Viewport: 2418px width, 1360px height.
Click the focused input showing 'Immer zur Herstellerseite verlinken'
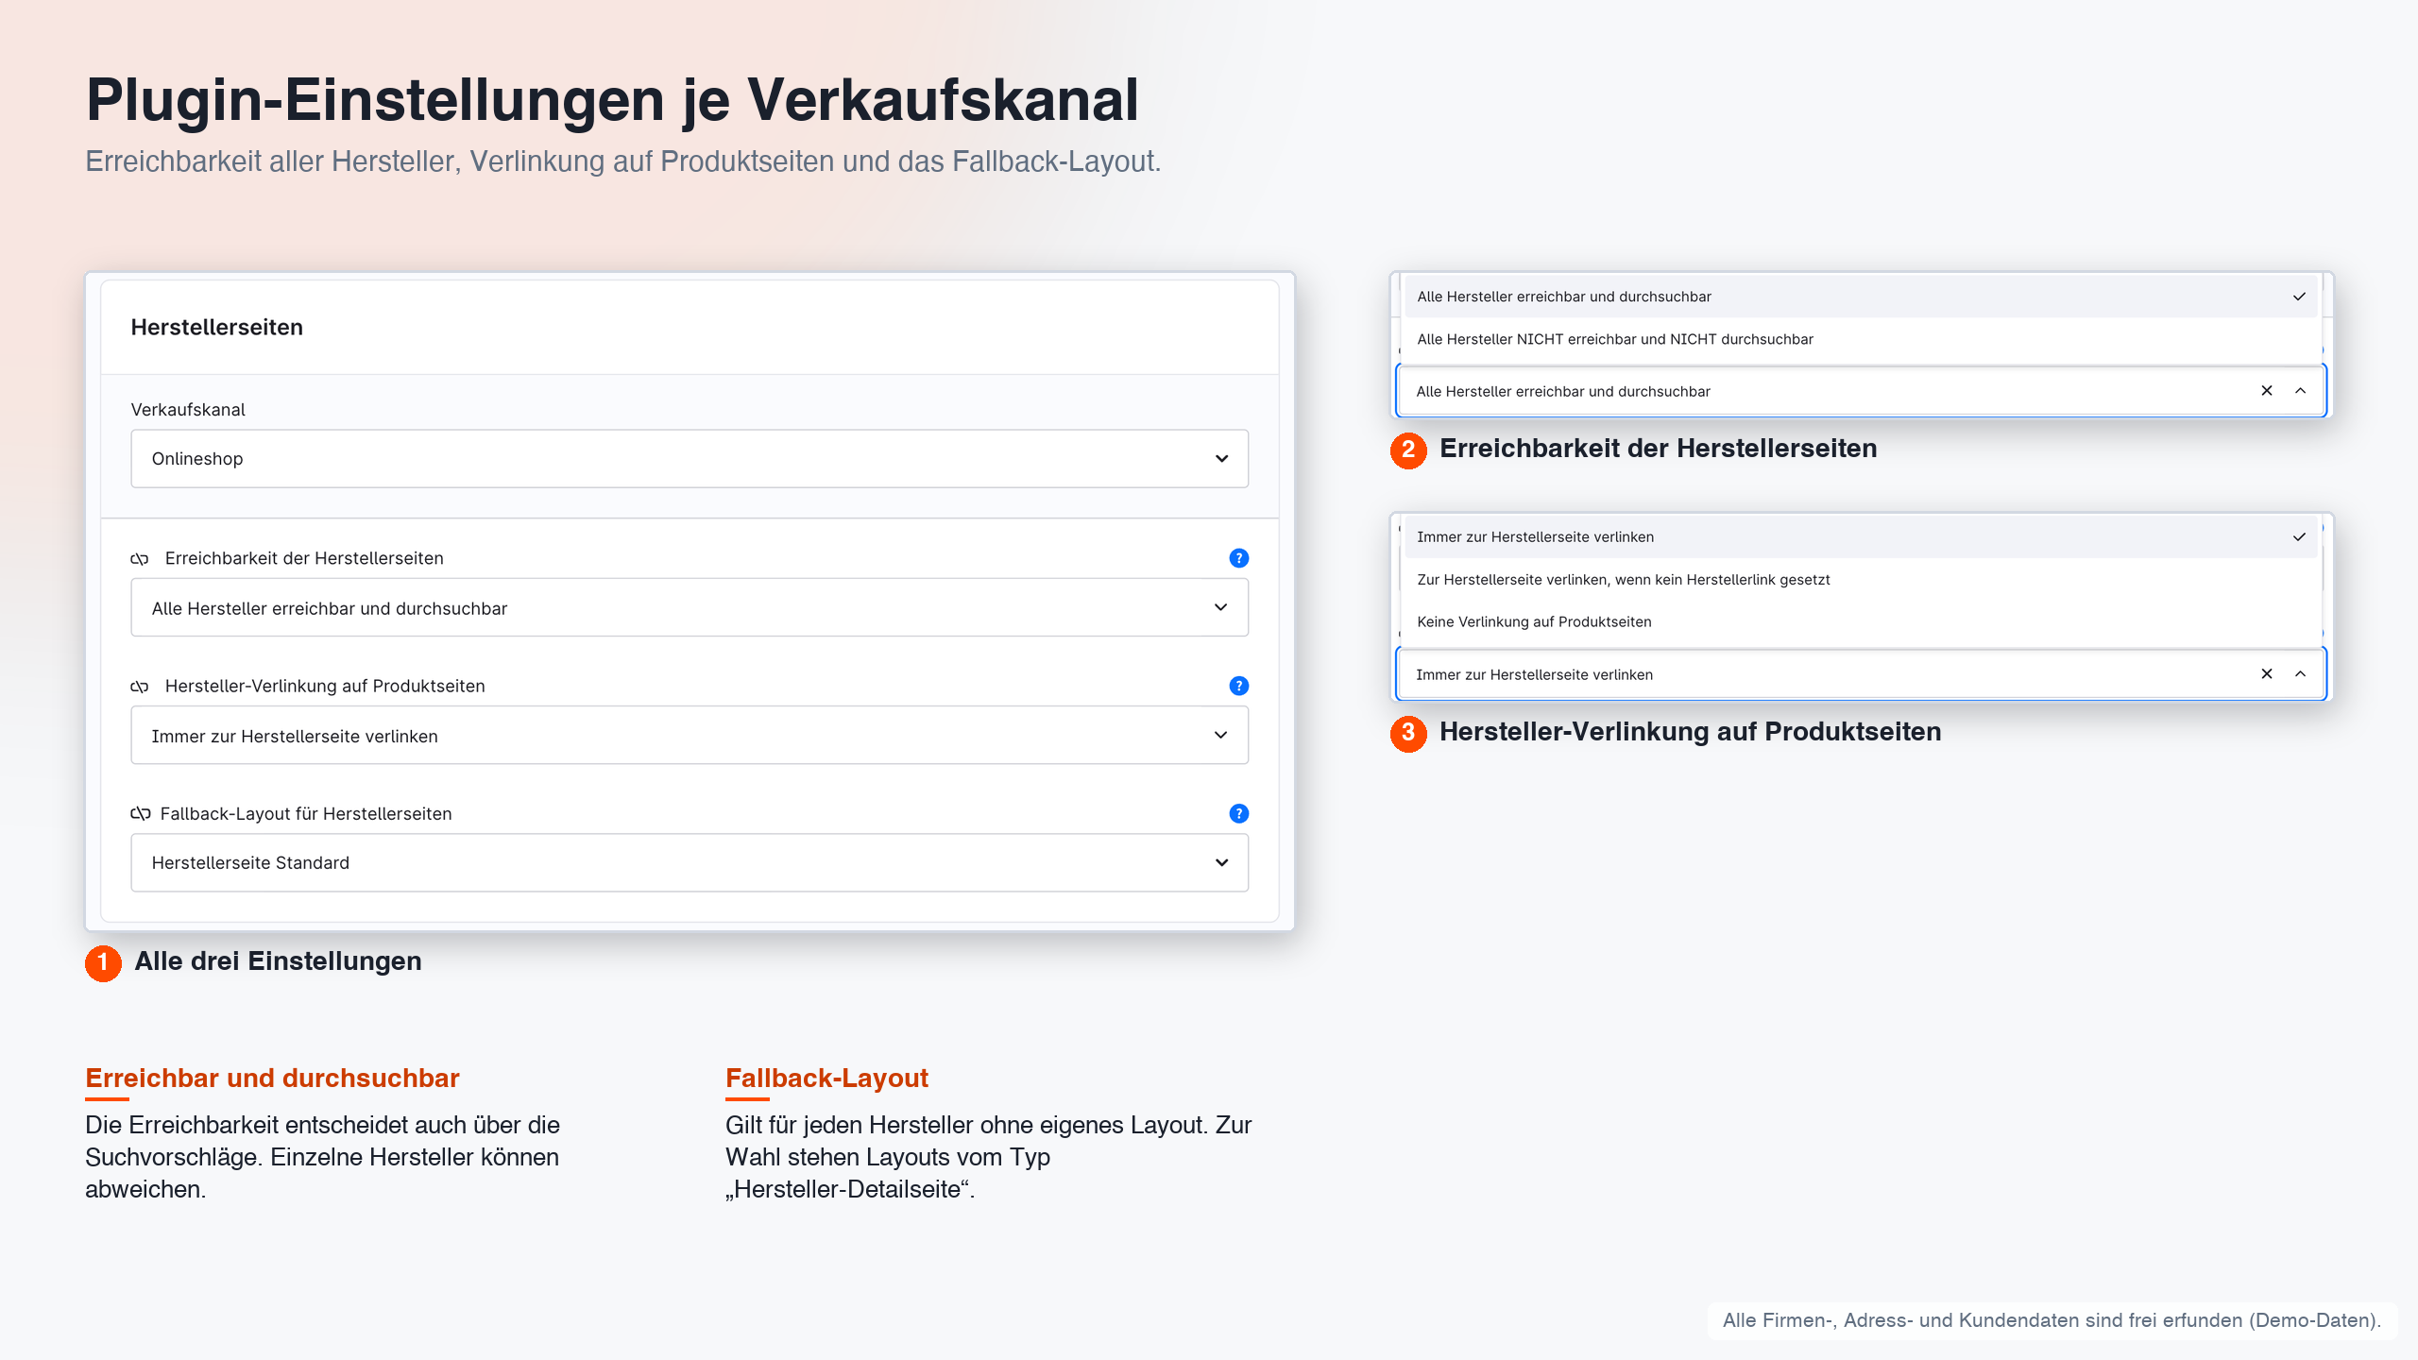point(1859,674)
